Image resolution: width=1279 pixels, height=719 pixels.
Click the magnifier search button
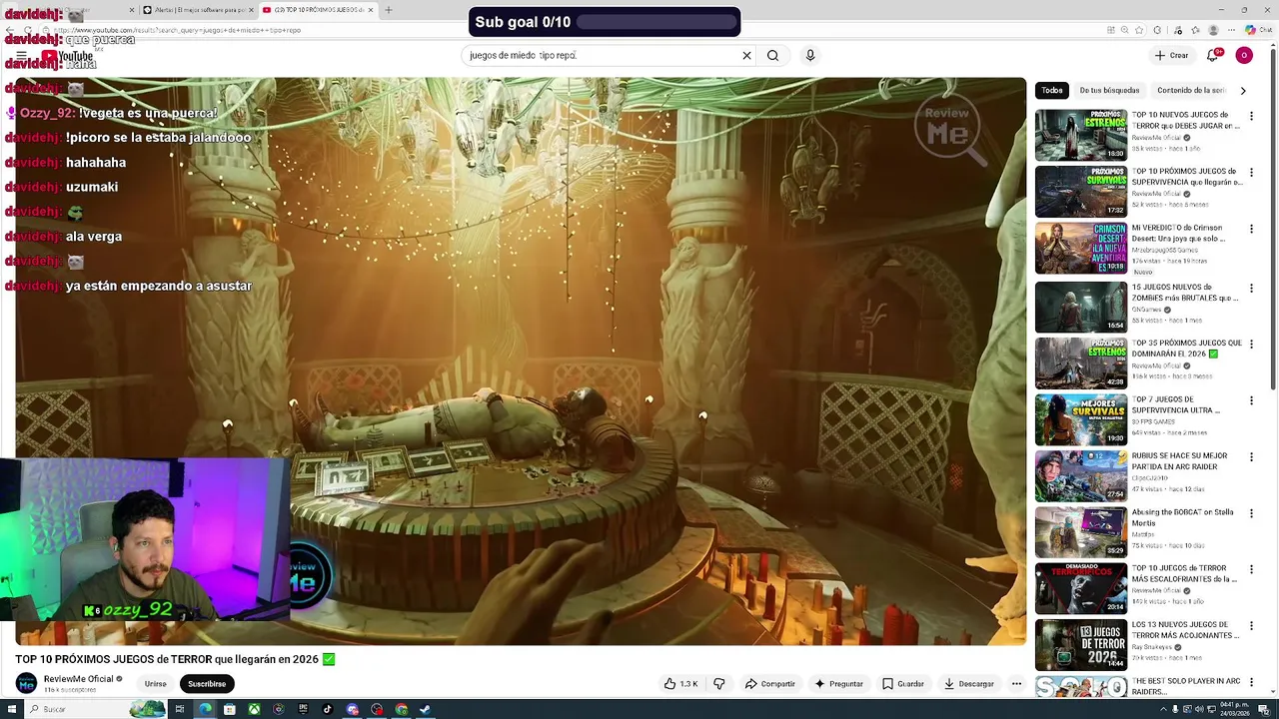click(772, 56)
